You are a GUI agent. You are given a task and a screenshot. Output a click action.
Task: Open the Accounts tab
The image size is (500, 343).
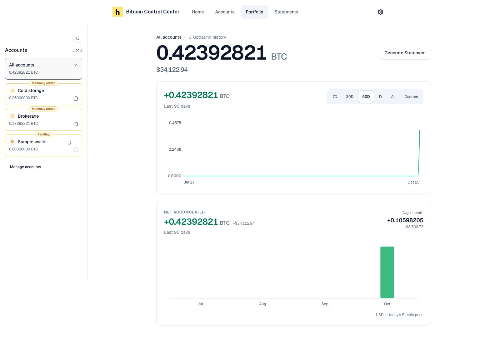pos(225,12)
